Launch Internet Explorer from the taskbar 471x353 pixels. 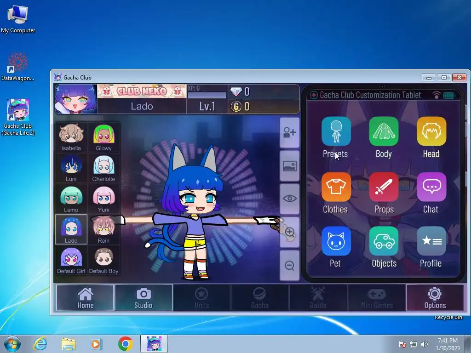[40, 344]
